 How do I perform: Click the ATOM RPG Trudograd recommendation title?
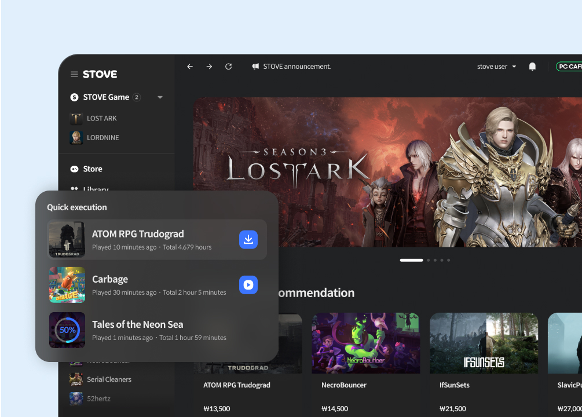pyautogui.click(x=237, y=385)
